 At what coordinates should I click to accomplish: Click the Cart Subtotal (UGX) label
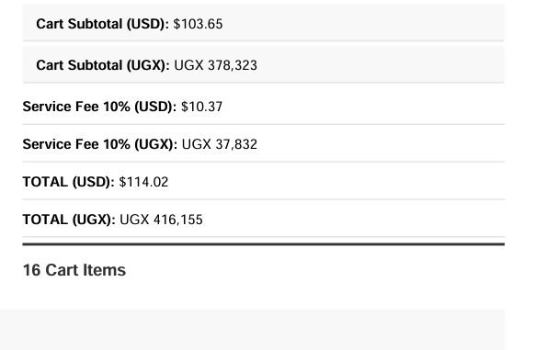click(103, 65)
